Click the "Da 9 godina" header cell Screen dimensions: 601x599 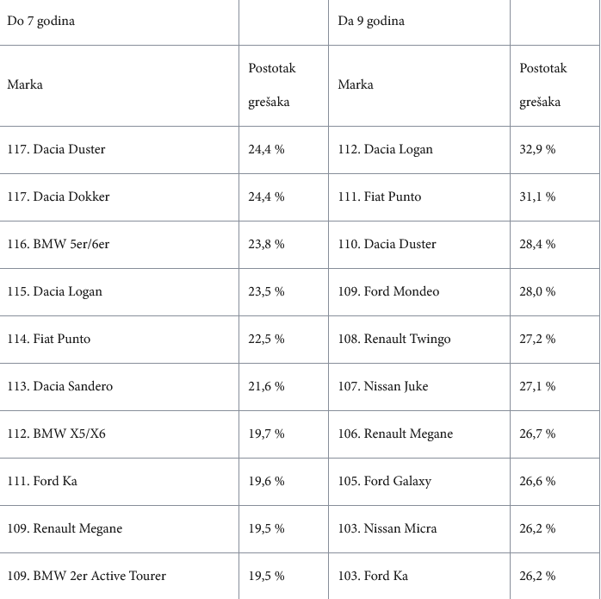click(371, 22)
